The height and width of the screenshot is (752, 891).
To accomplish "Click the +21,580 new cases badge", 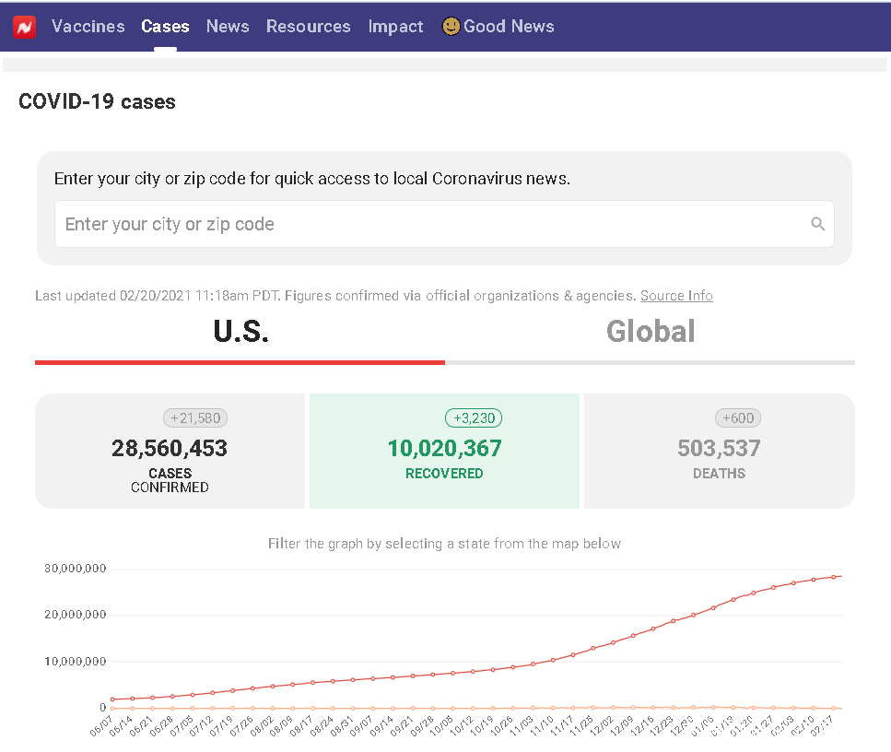I will pyautogui.click(x=195, y=418).
